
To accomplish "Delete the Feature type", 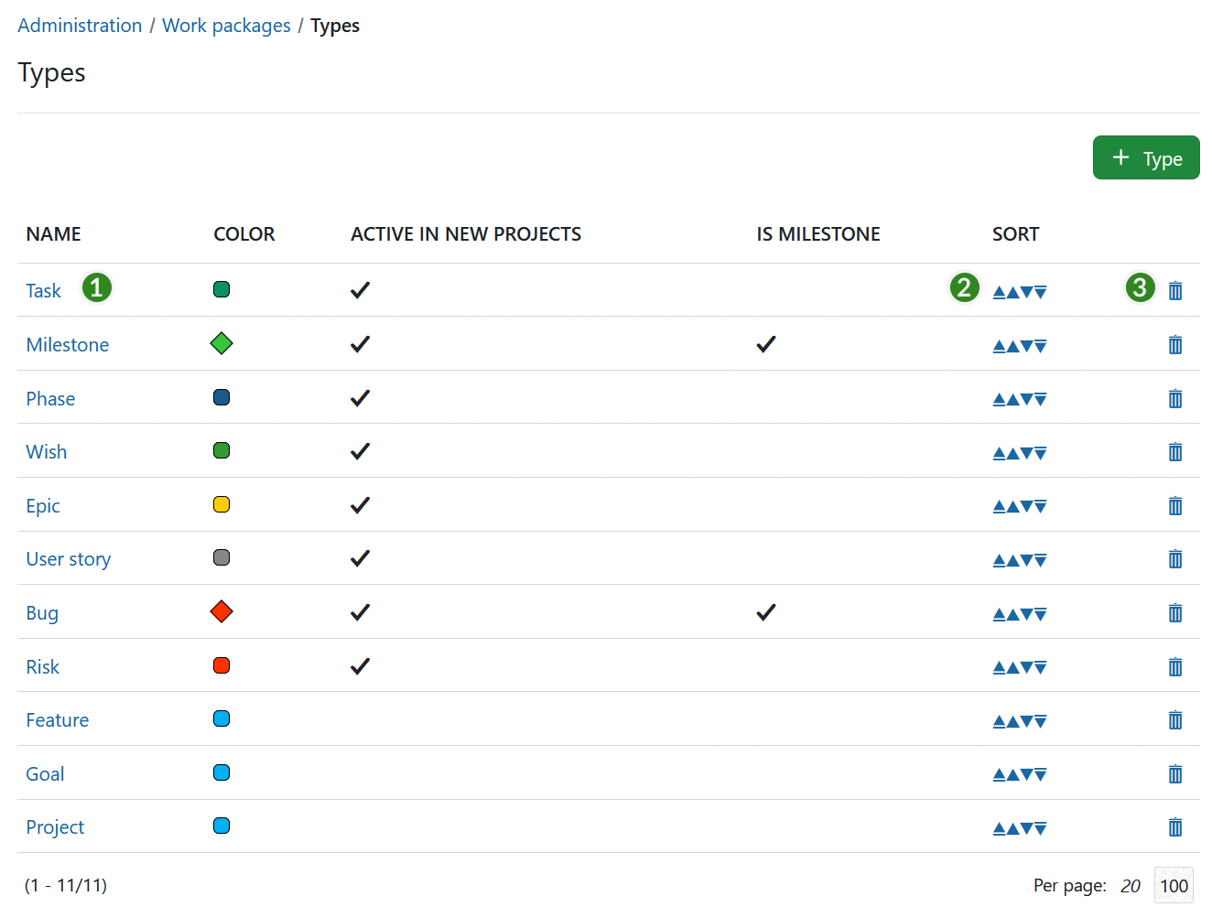I will (1174, 719).
